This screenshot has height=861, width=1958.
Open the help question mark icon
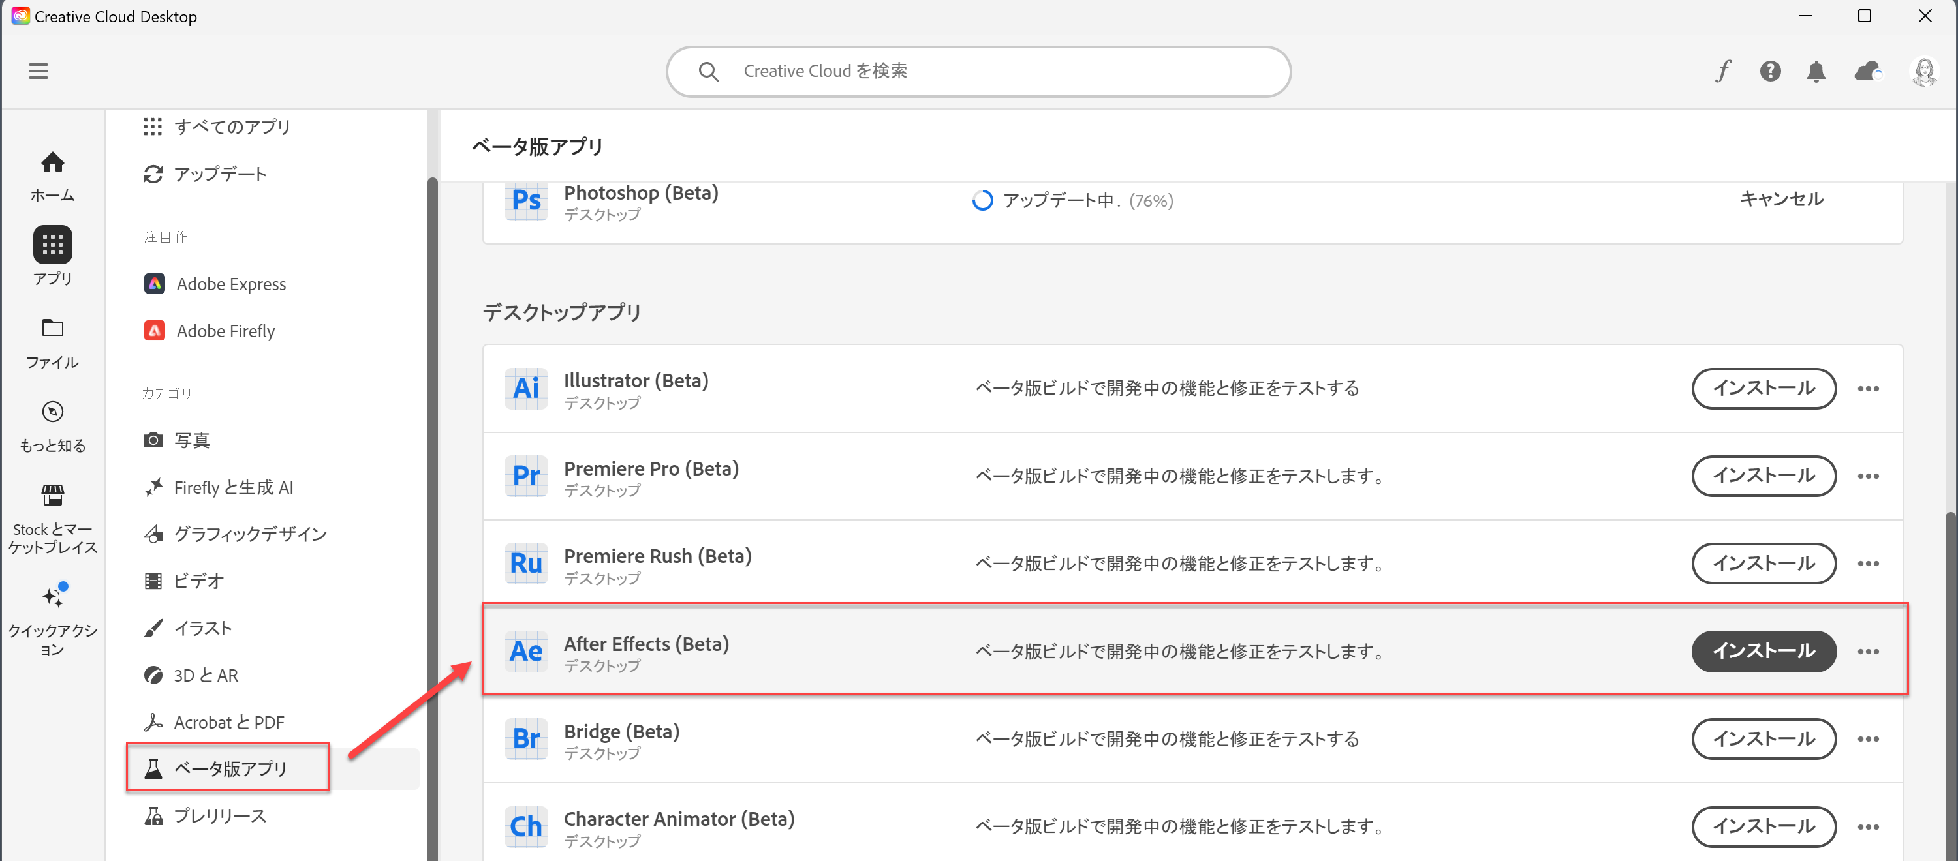(1770, 70)
